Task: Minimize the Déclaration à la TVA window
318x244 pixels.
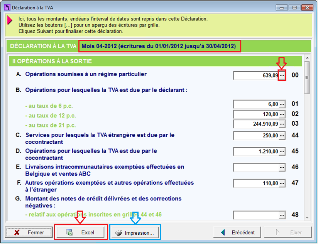Action: (281, 8)
